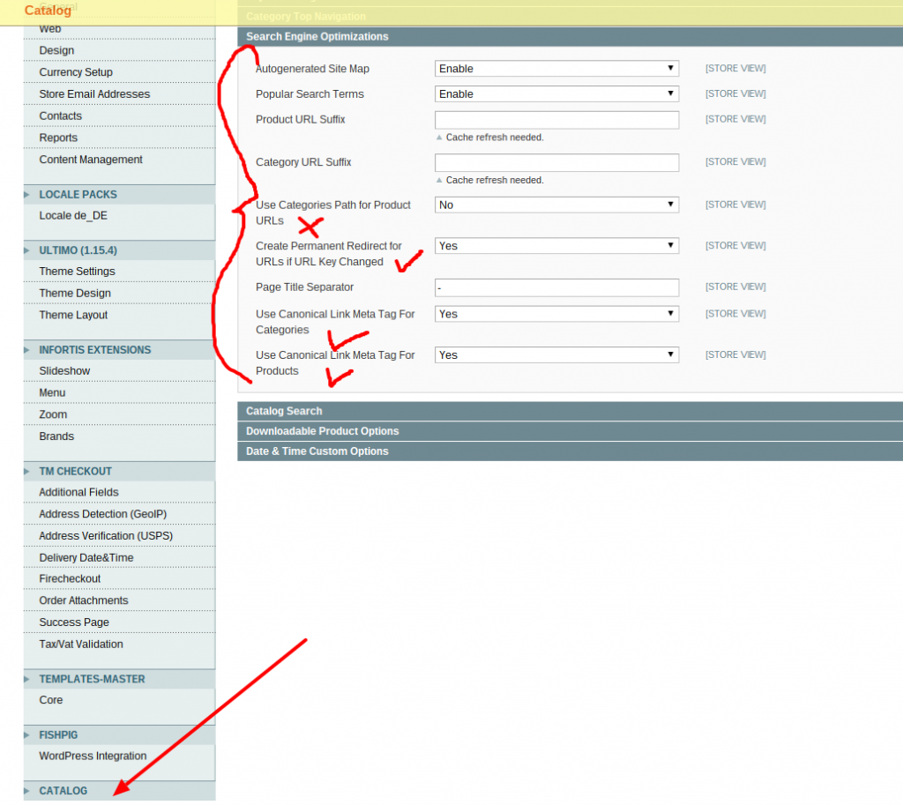The height and width of the screenshot is (805, 903).
Task: Click the INFORTIS EXTENSIONS group arrow icon
Action: point(27,350)
